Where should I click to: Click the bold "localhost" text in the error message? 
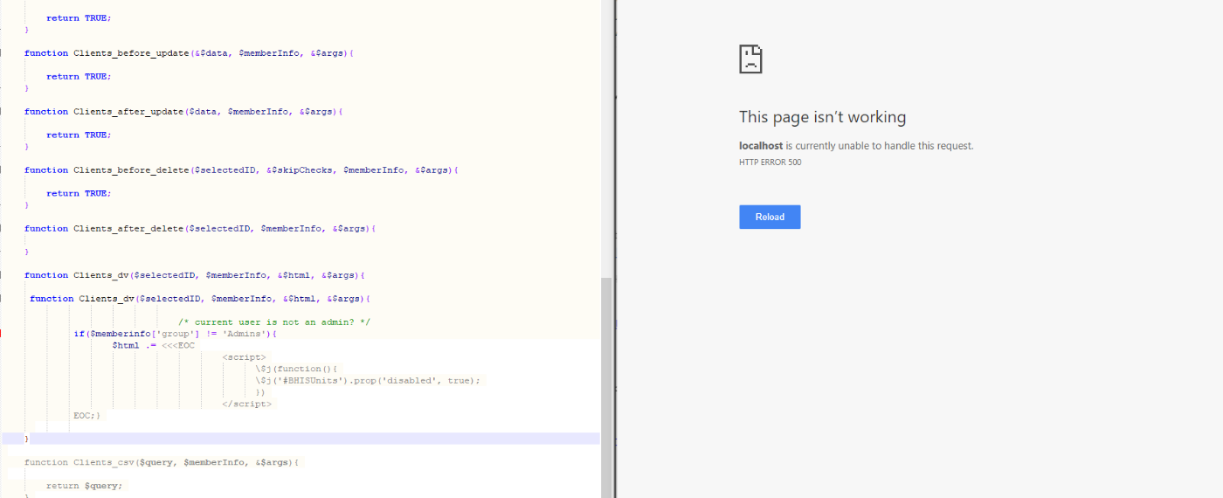[761, 146]
